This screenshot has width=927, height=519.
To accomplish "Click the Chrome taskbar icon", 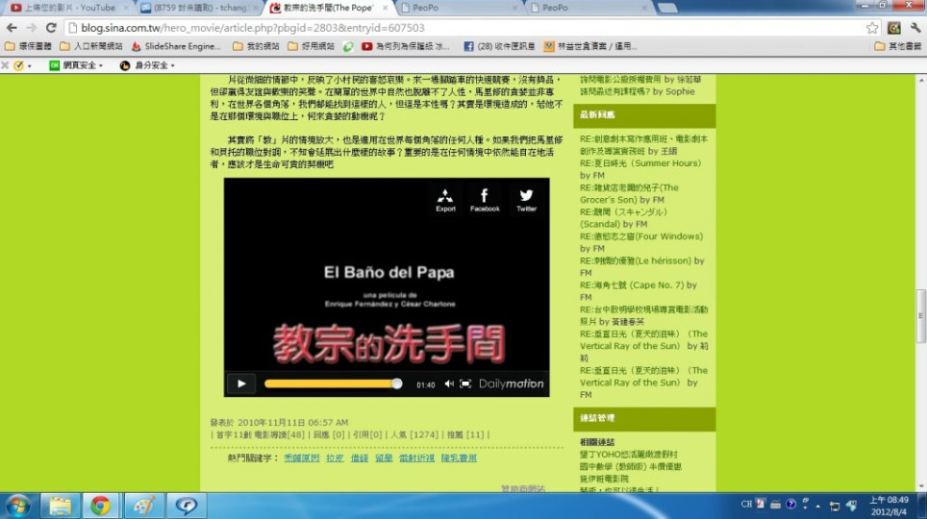I will pyautogui.click(x=101, y=506).
